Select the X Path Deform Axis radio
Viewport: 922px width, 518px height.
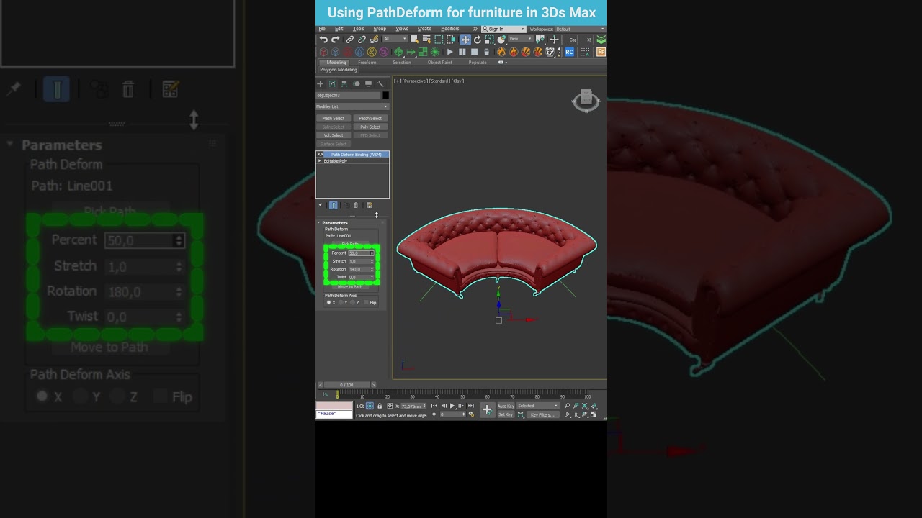click(x=329, y=302)
